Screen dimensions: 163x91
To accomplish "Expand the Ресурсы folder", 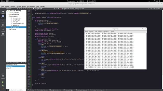I will point(8,29).
